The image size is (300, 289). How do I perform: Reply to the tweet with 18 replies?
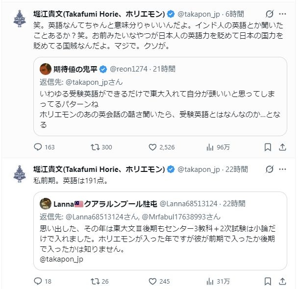[x=39, y=281]
